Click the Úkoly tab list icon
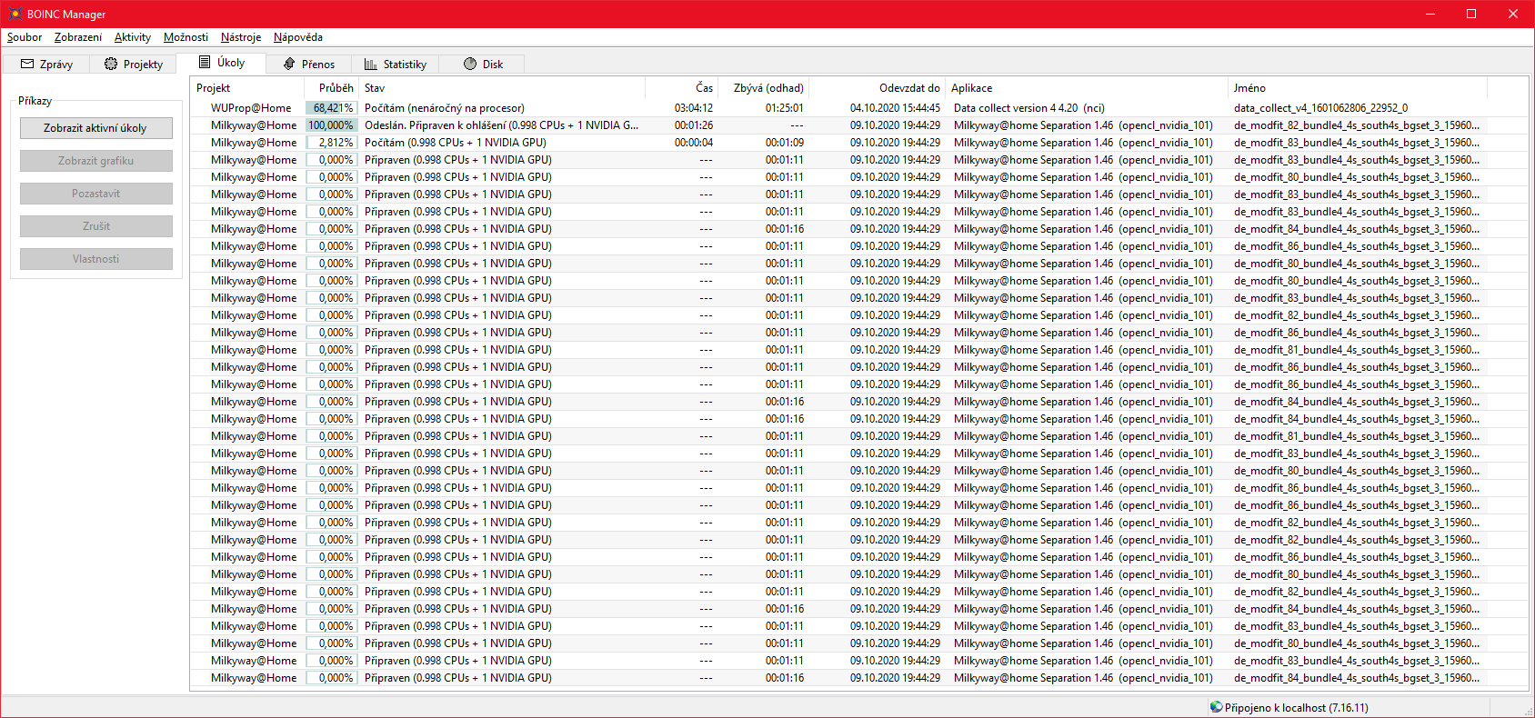The height and width of the screenshot is (718, 1535). point(205,63)
